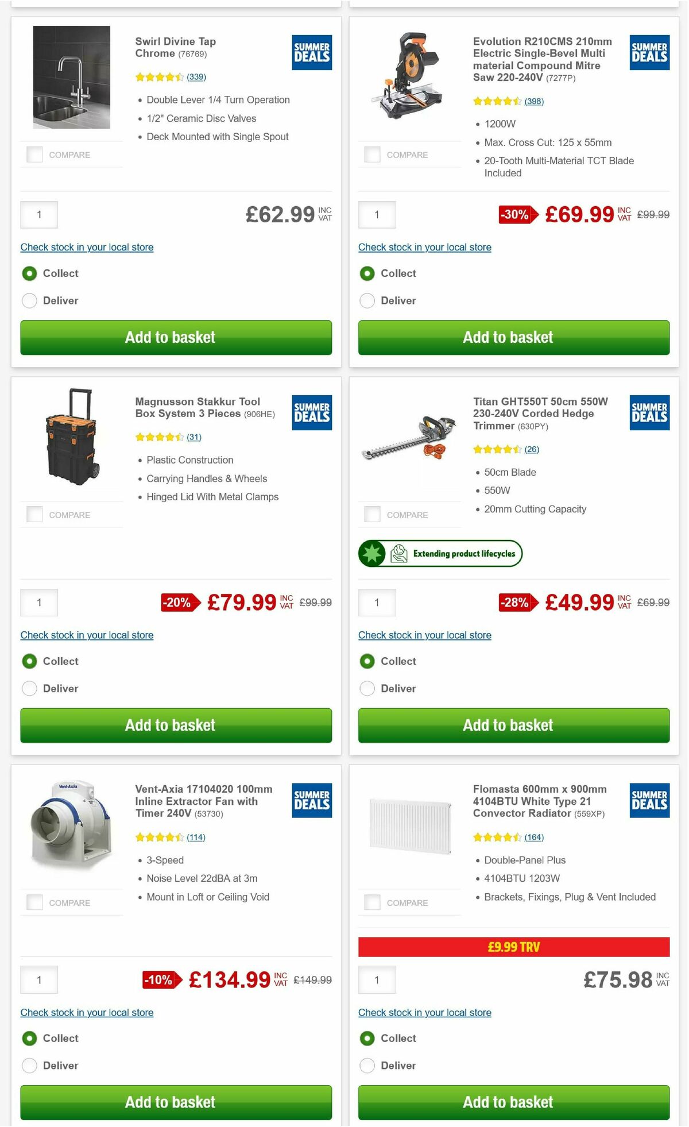Screen dimensions: 689x1127
Task: Open the Extending product lifecycles badge
Action: point(440,553)
